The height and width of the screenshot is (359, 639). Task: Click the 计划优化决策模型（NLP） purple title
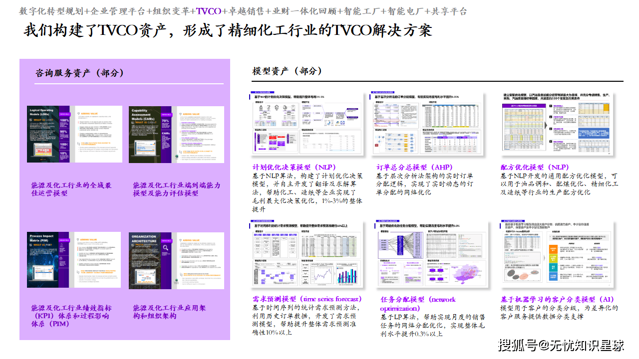click(x=294, y=167)
